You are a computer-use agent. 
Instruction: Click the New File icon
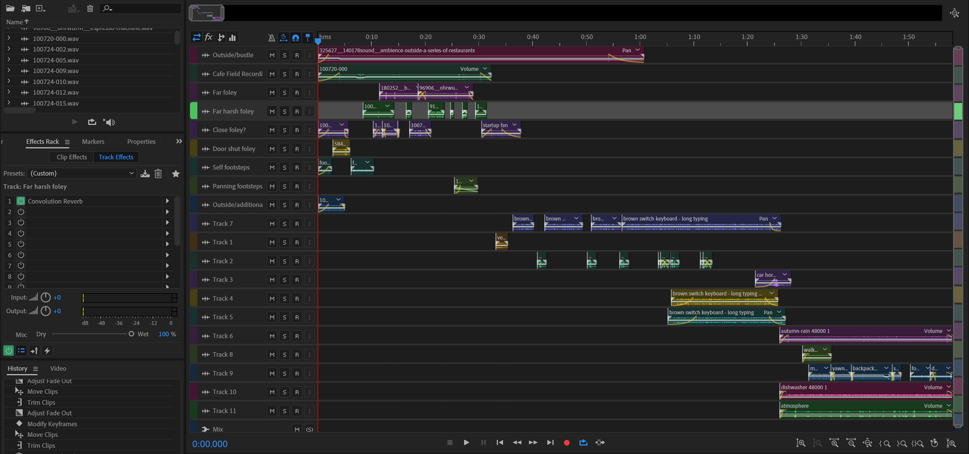(41, 8)
